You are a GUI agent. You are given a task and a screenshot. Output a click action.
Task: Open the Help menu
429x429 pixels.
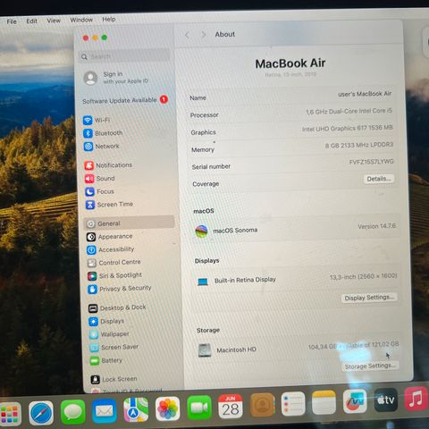point(109,20)
